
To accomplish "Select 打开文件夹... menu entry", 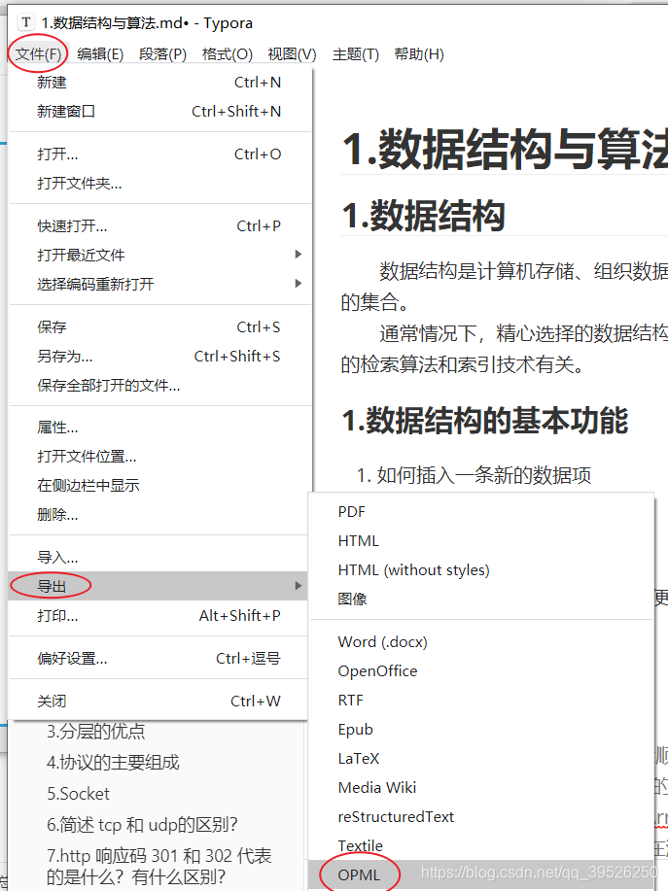I will [159, 183].
